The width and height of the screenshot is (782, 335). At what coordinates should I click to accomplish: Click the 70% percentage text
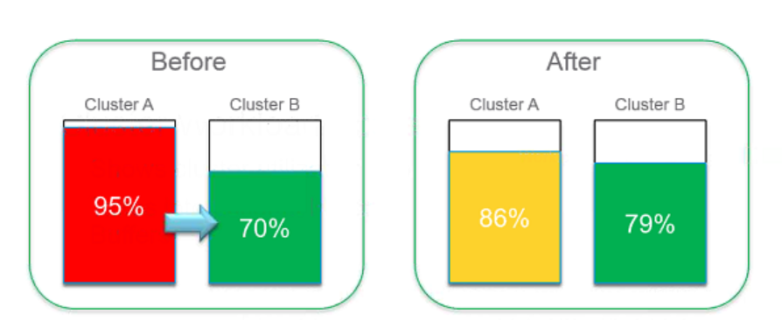(265, 229)
